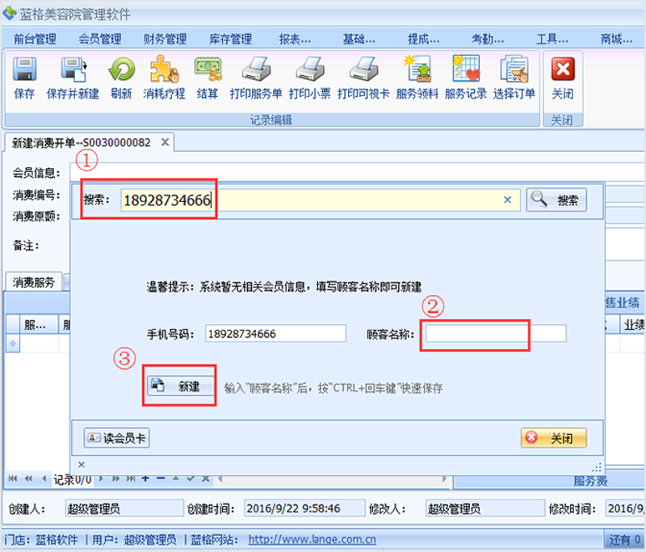This screenshot has width=646, height=552.
Task: Click the 修改人 field
Action: (x=485, y=508)
